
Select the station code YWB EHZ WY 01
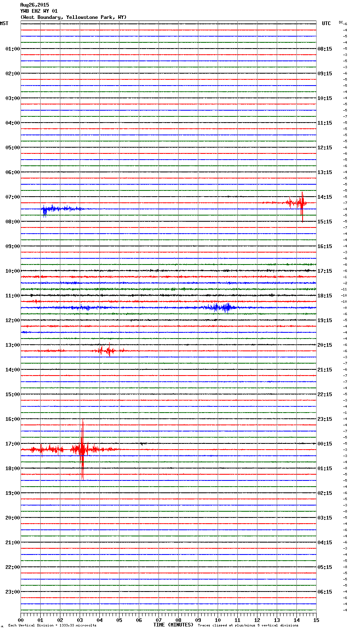point(39,11)
